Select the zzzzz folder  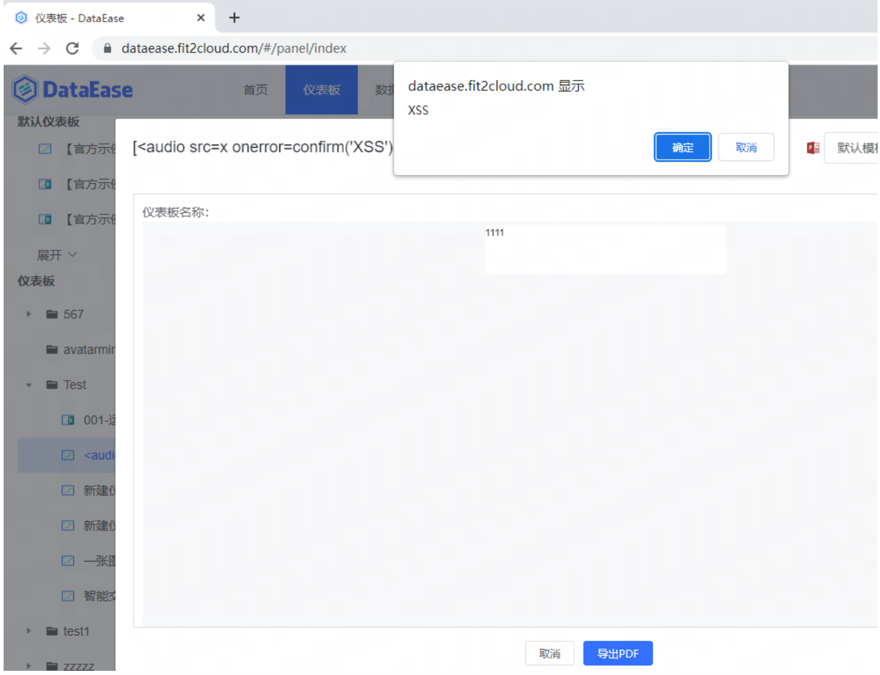[79, 666]
